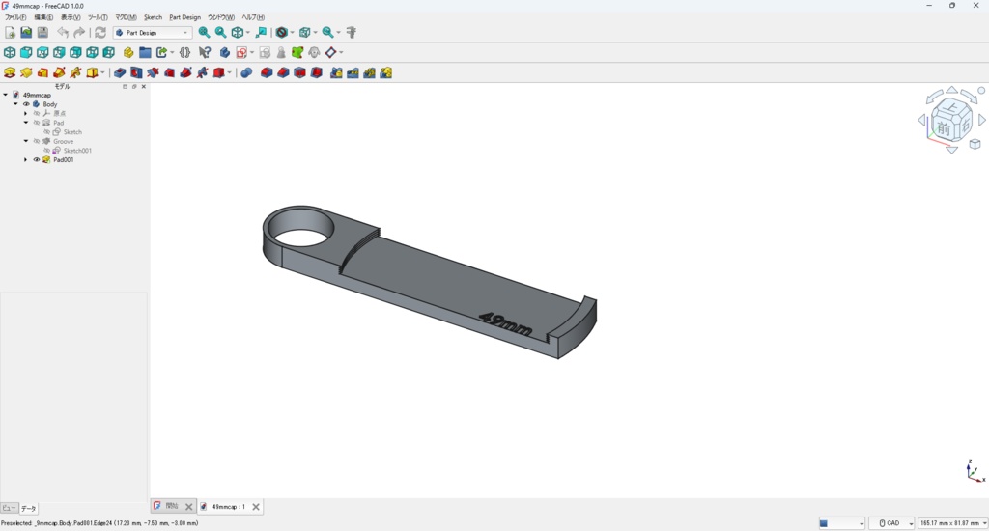Pad the selected sketch
Screen dimensions: 989x531
[10, 72]
